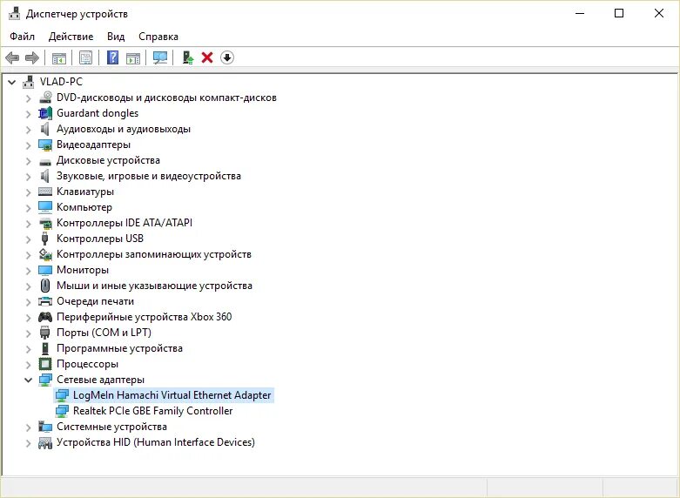This screenshot has width=680, height=498.
Task: Expand the Процессоры chevron
Action: click(29, 365)
